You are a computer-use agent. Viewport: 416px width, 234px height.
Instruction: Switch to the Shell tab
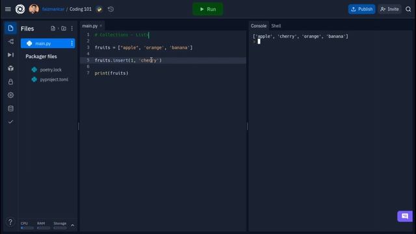click(x=276, y=26)
